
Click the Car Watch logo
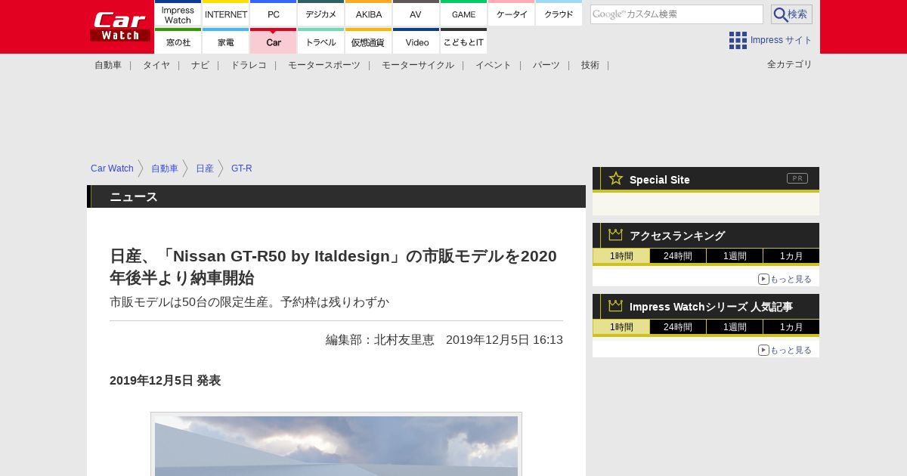pos(120,26)
